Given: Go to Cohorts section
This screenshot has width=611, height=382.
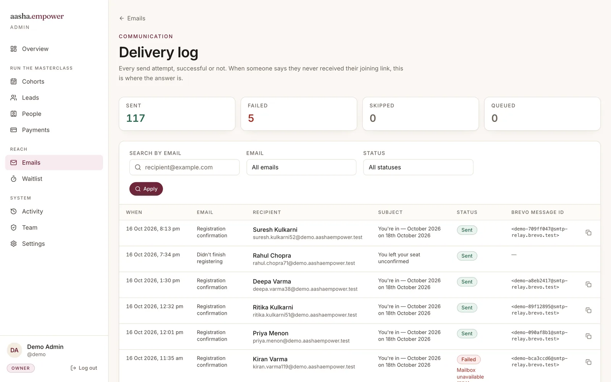Looking at the screenshot, I should [54, 81].
